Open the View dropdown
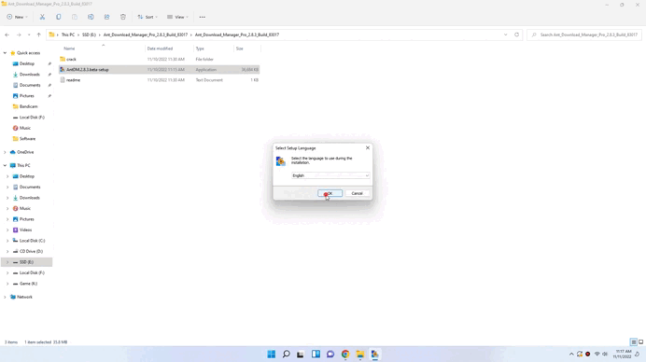The height and width of the screenshot is (362, 646). pos(177,17)
